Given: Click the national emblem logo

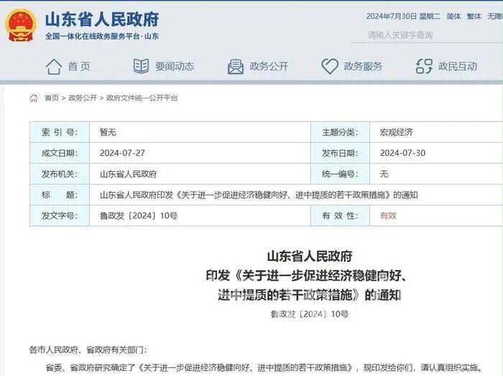Looking at the screenshot, I should pos(20,24).
